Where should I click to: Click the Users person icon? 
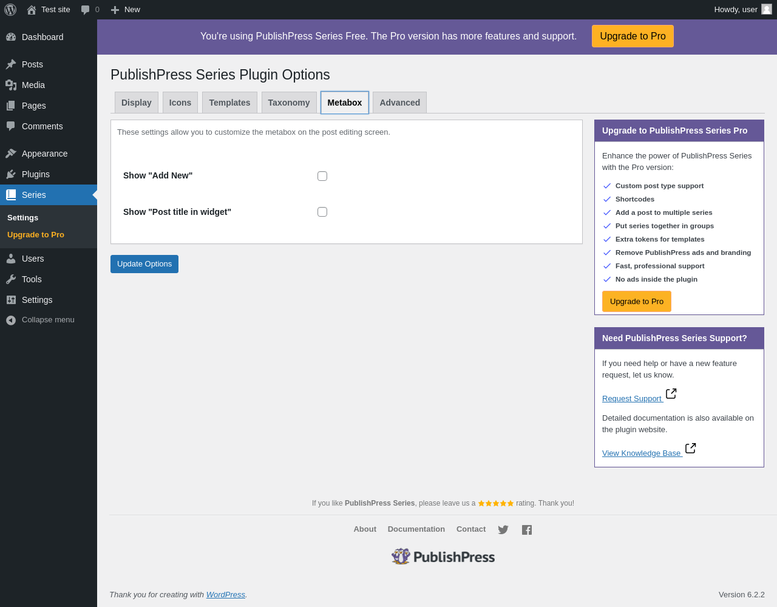tap(11, 259)
